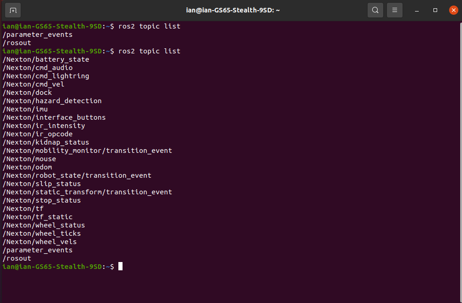Click the last /parameter_events line
Image resolution: width=462 pixels, height=303 pixels.
point(38,250)
